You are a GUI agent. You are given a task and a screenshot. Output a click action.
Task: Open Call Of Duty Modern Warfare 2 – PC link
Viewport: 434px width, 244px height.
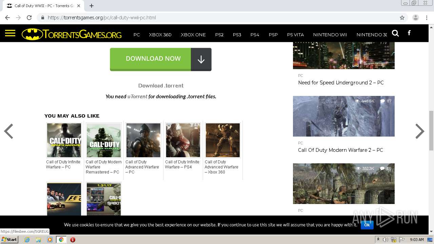pos(340,150)
